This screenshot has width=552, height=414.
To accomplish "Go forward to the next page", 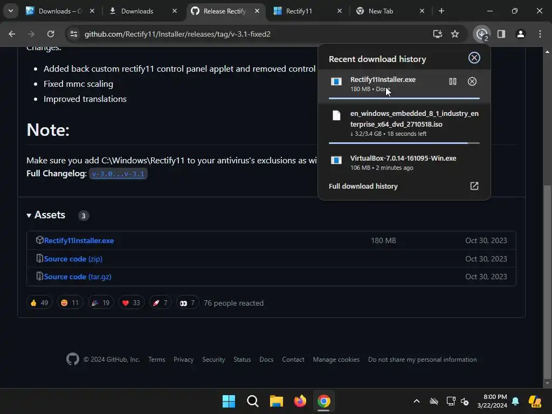I will [31, 34].
